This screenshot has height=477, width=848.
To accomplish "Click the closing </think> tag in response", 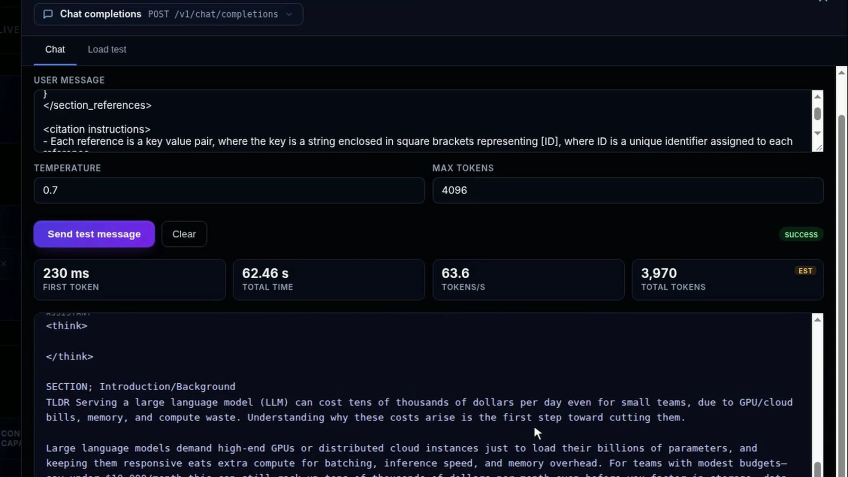I will coord(69,356).
